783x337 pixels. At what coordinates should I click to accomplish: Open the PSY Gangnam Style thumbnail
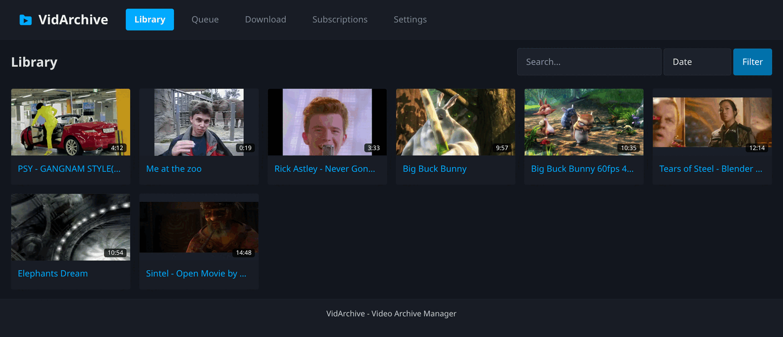(x=71, y=122)
